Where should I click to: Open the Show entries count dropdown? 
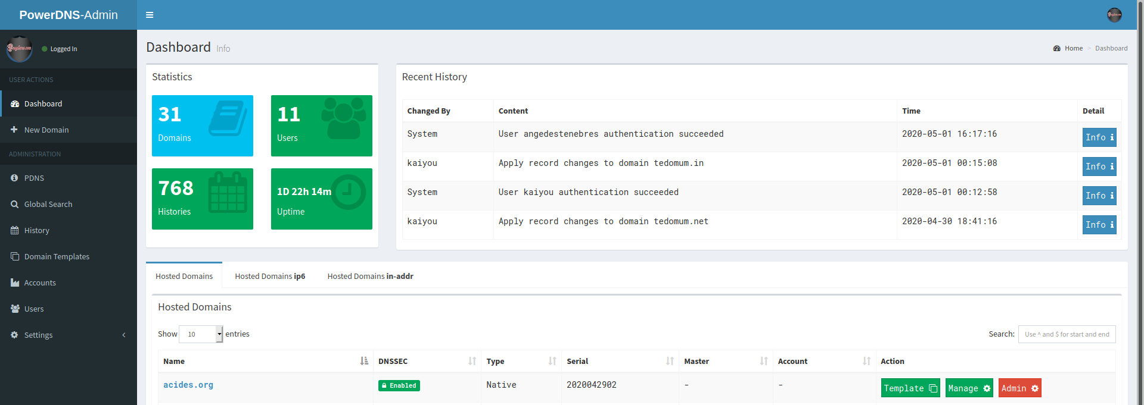(x=201, y=334)
